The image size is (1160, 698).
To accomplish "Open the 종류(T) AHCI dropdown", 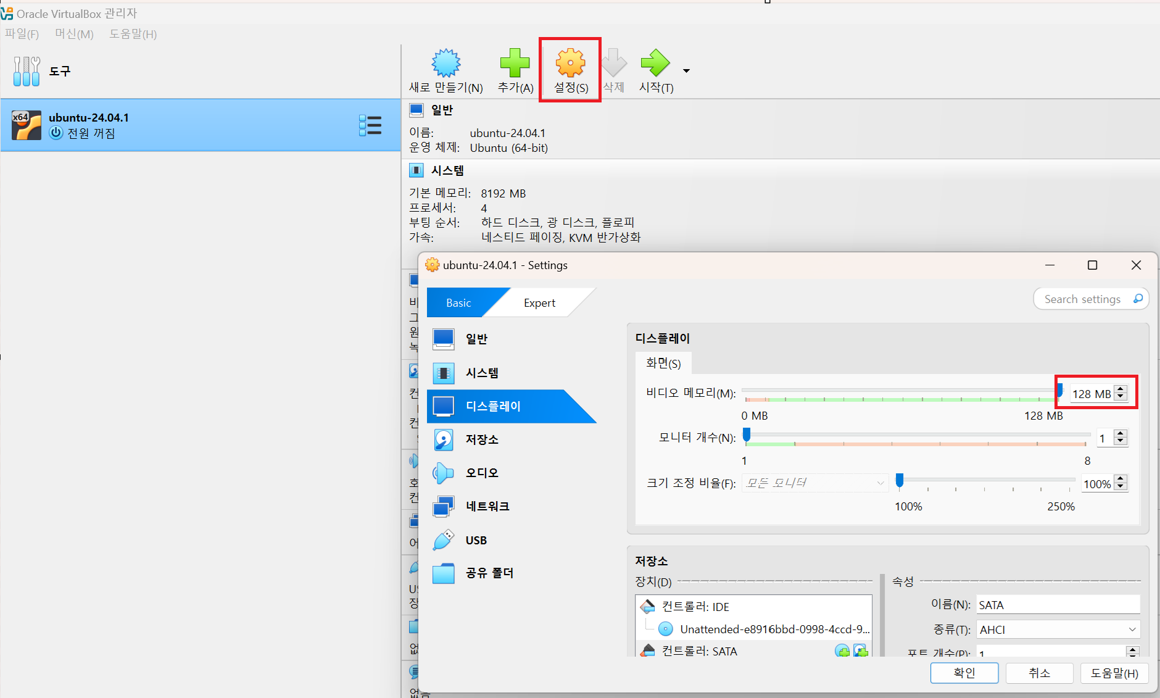I will (1058, 629).
